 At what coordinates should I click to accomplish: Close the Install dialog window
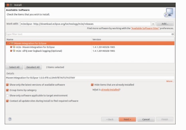click(8, 5)
